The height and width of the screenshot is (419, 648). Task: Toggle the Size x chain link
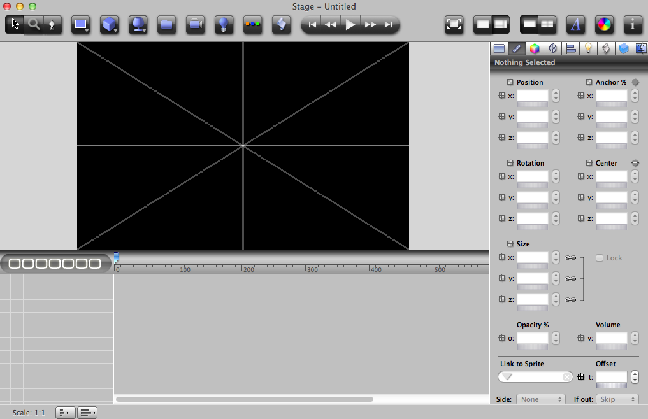click(570, 258)
